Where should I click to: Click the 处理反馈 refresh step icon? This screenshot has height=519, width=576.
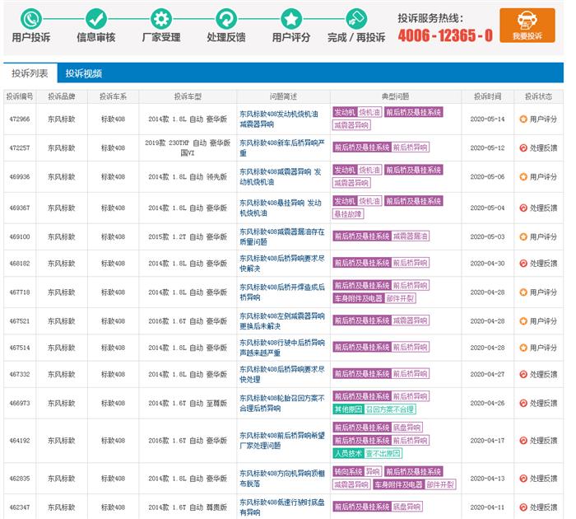(x=226, y=19)
